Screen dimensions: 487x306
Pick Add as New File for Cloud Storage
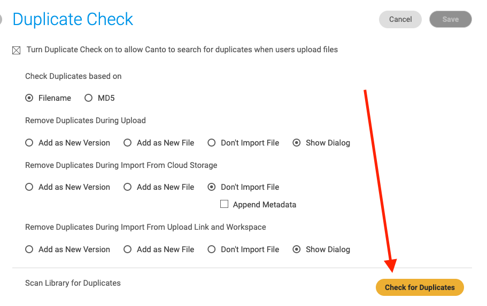128,187
